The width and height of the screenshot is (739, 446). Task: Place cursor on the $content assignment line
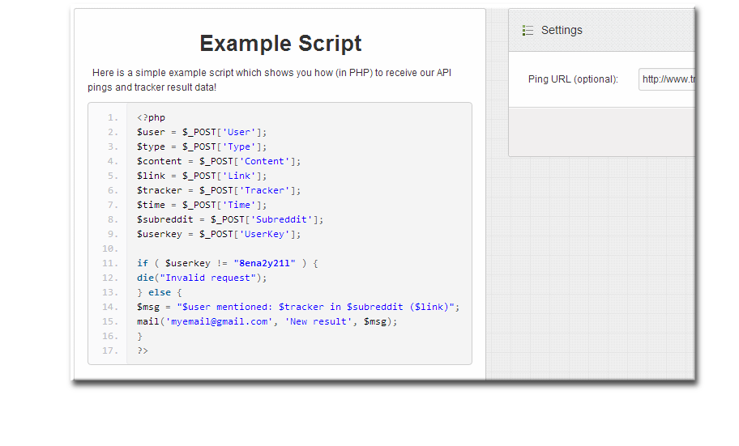tap(218, 161)
